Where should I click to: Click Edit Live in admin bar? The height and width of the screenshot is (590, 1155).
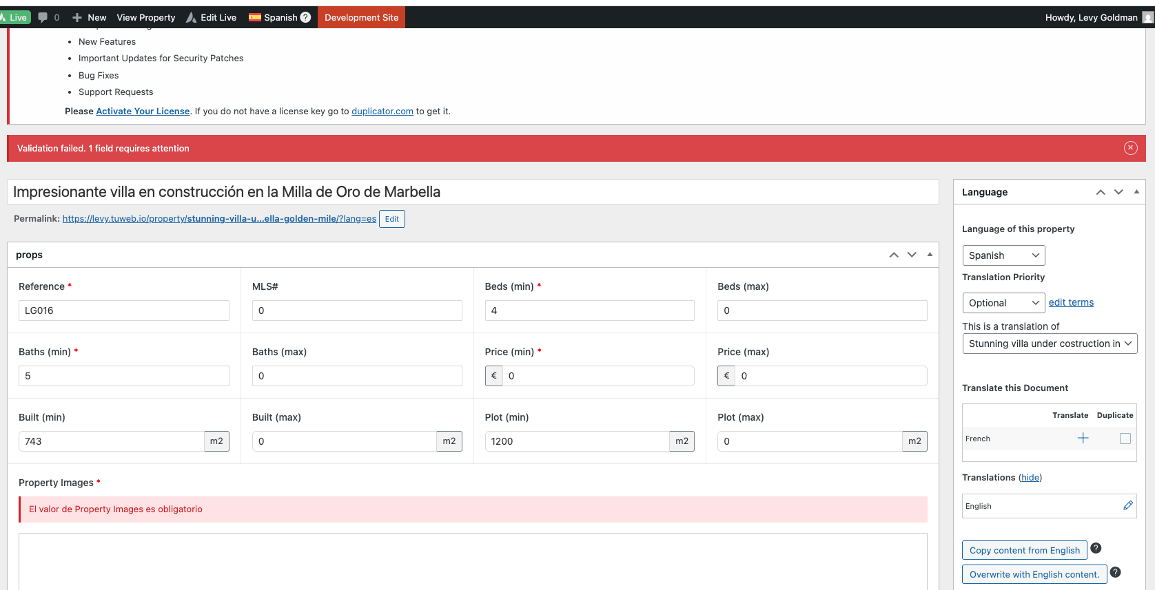click(212, 17)
